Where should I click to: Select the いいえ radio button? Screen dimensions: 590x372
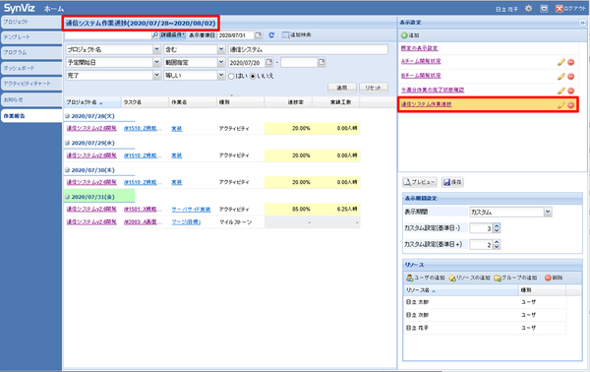(x=253, y=76)
